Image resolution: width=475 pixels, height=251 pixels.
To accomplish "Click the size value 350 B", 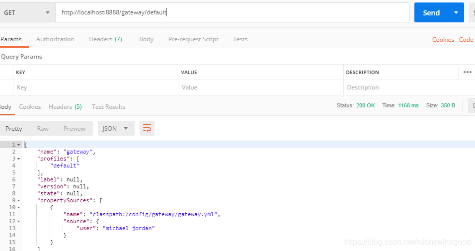I will point(448,105).
